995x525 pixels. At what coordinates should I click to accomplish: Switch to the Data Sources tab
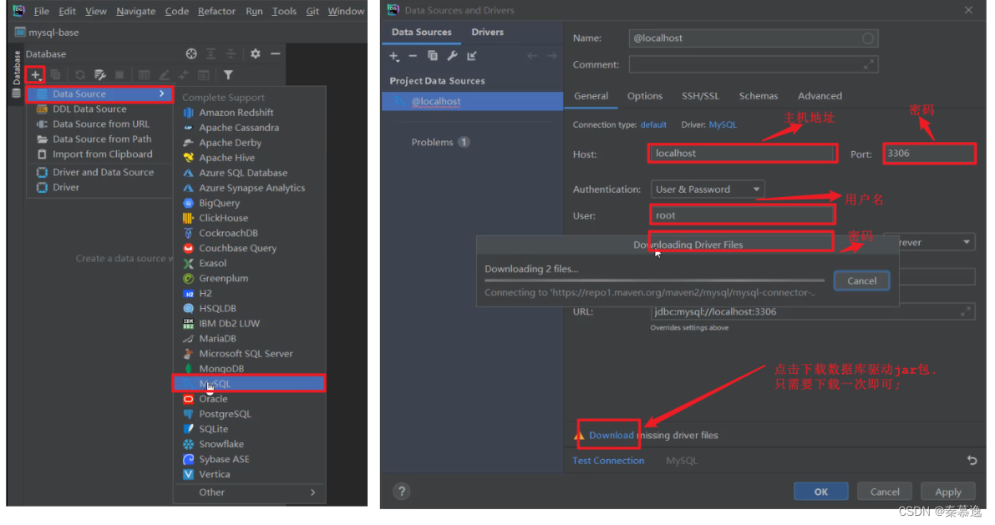[x=421, y=33]
